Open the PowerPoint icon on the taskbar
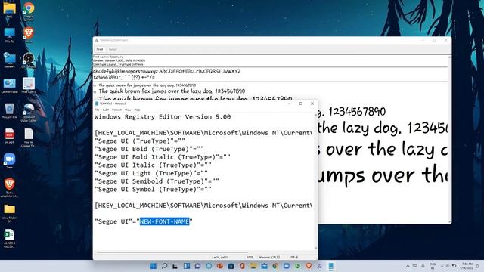The height and width of the screenshot is (272, 484). click(x=220, y=266)
